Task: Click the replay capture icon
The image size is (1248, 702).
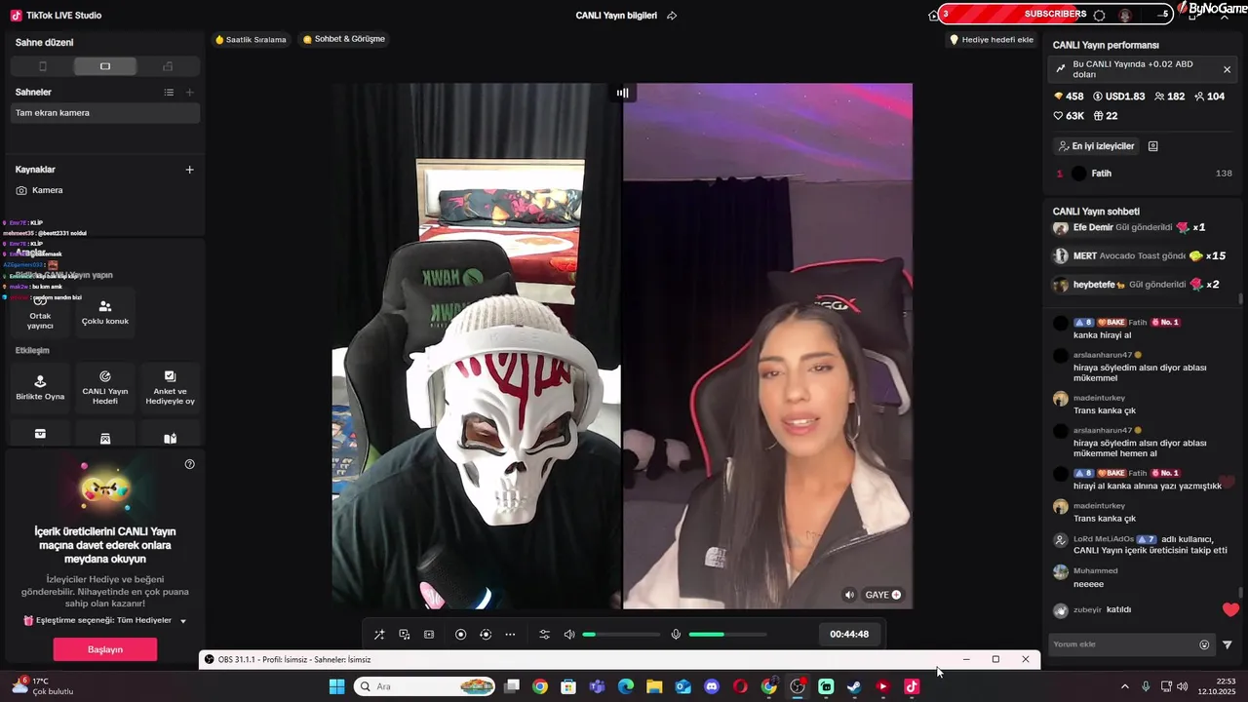Action: 486,635
